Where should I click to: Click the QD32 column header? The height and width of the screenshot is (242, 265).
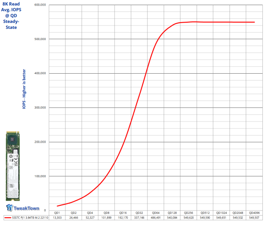click(x=139, y=213)
